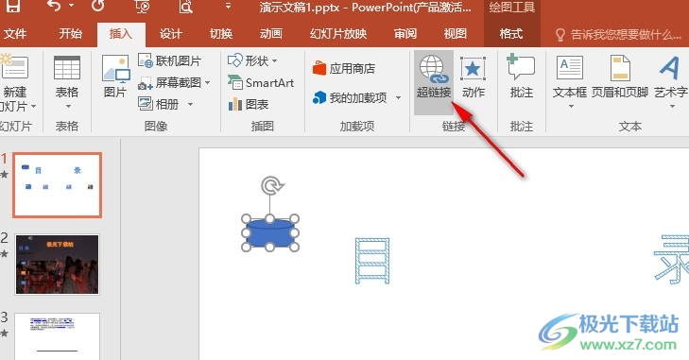Viewport: 689px width, 360px height.
Task: Click the 新建幻灯片 (New Slide) icon
Action: (x=14, y=67)
